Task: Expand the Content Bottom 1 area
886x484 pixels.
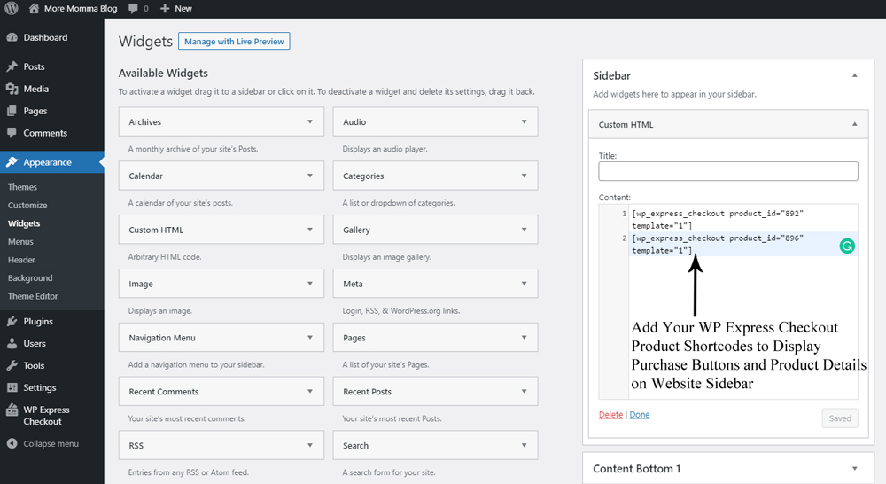Action: (x=854, y=469)
